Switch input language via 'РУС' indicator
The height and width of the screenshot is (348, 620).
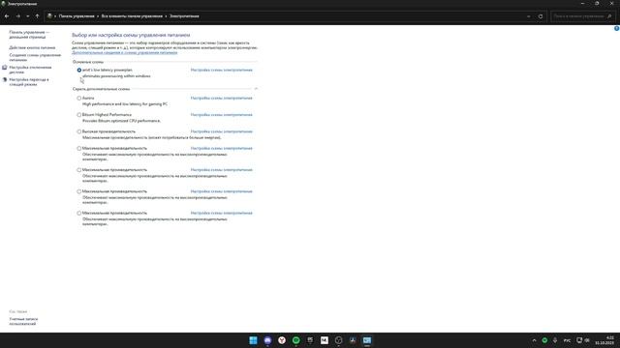567,340
